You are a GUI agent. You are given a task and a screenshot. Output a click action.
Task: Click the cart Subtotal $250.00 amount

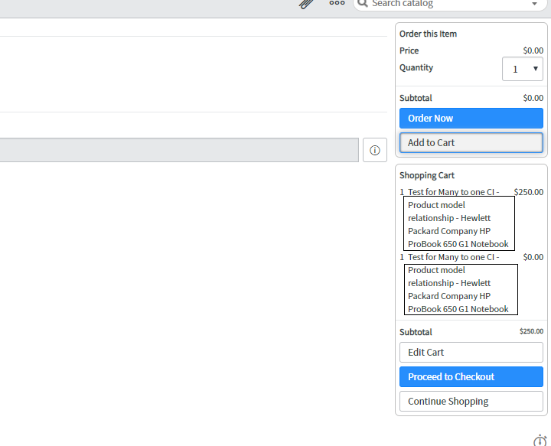coord(531,332)
